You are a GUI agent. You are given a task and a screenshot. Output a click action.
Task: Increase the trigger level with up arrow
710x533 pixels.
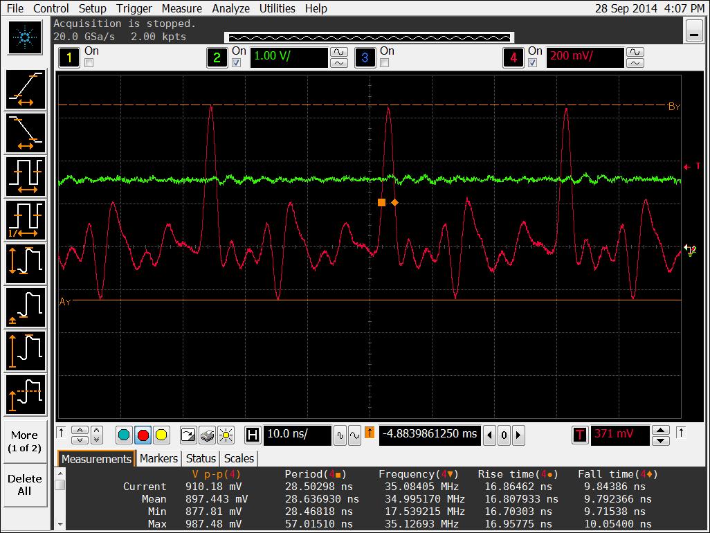[x=661, y=430]
